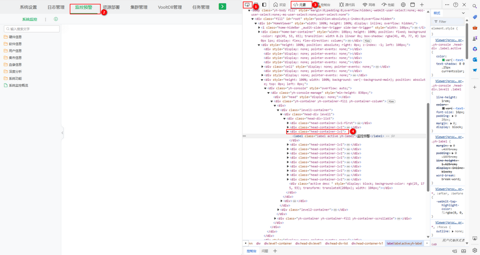Image resolution: width=480 pixels, height=255 pixels.
Task: Collapse the HomeViewer div node
Action: [x=256, y=23]
